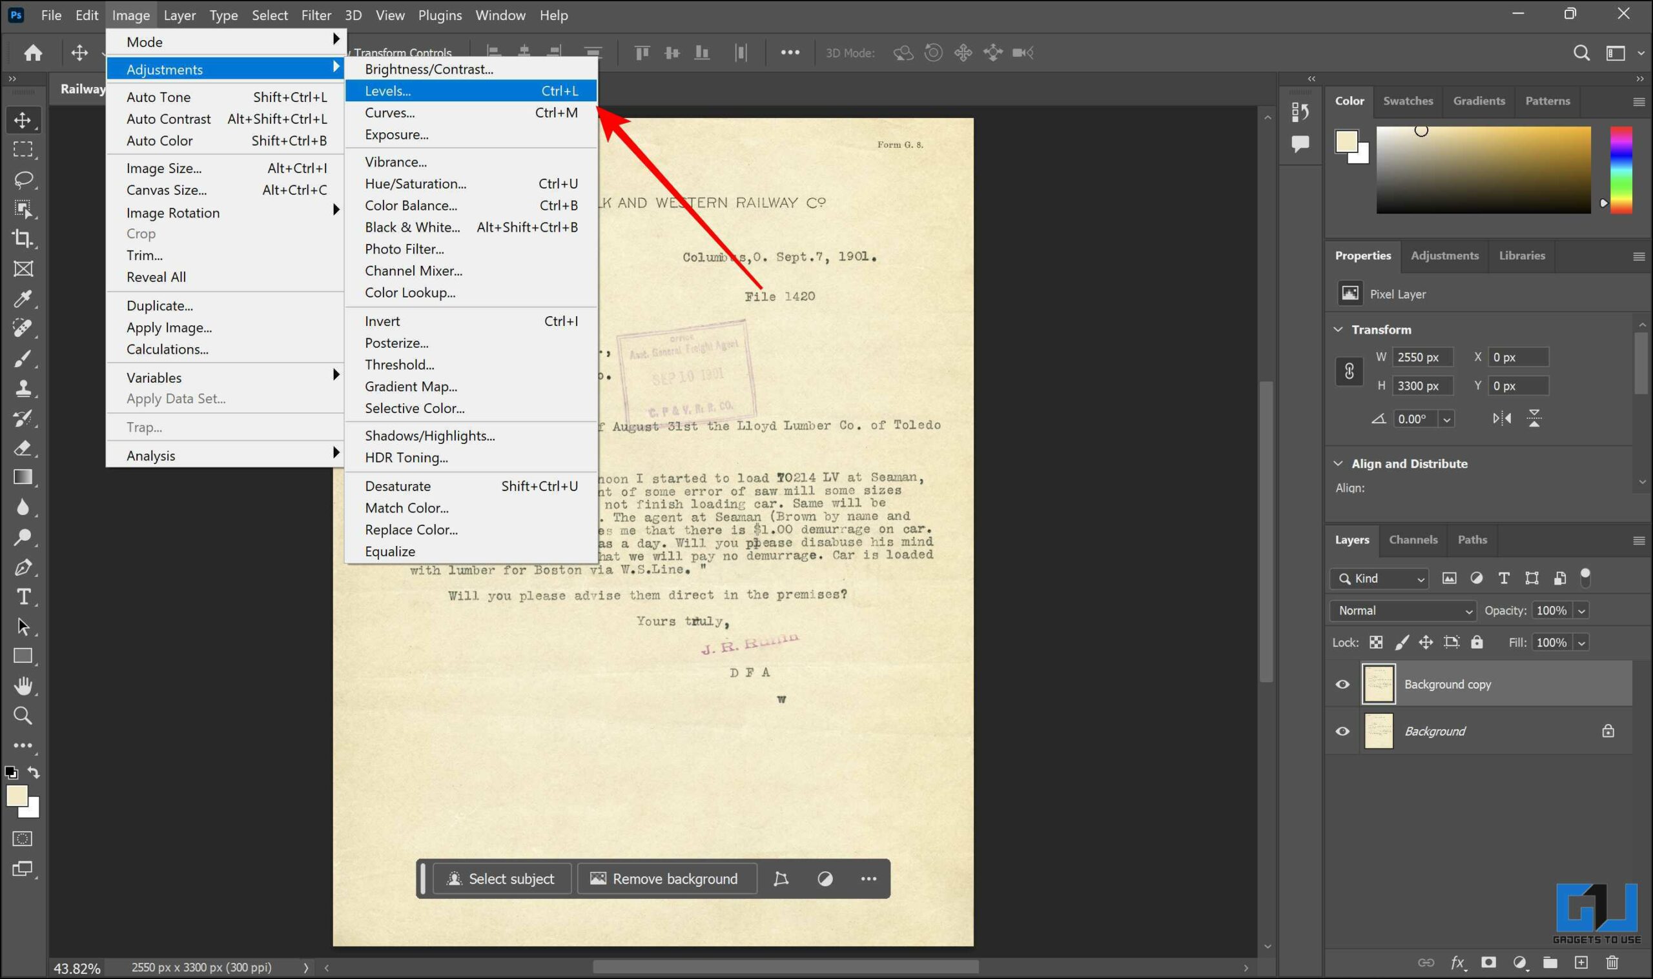Click the foreground color swatch in Color panel

[x=1346, y=141]
